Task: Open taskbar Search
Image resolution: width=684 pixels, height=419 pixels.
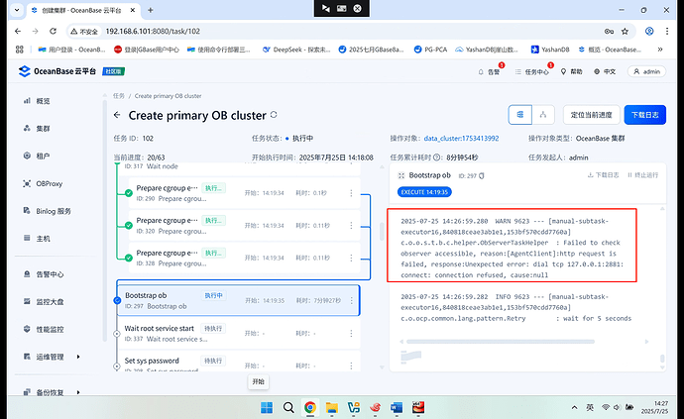Action: (288, 408)
